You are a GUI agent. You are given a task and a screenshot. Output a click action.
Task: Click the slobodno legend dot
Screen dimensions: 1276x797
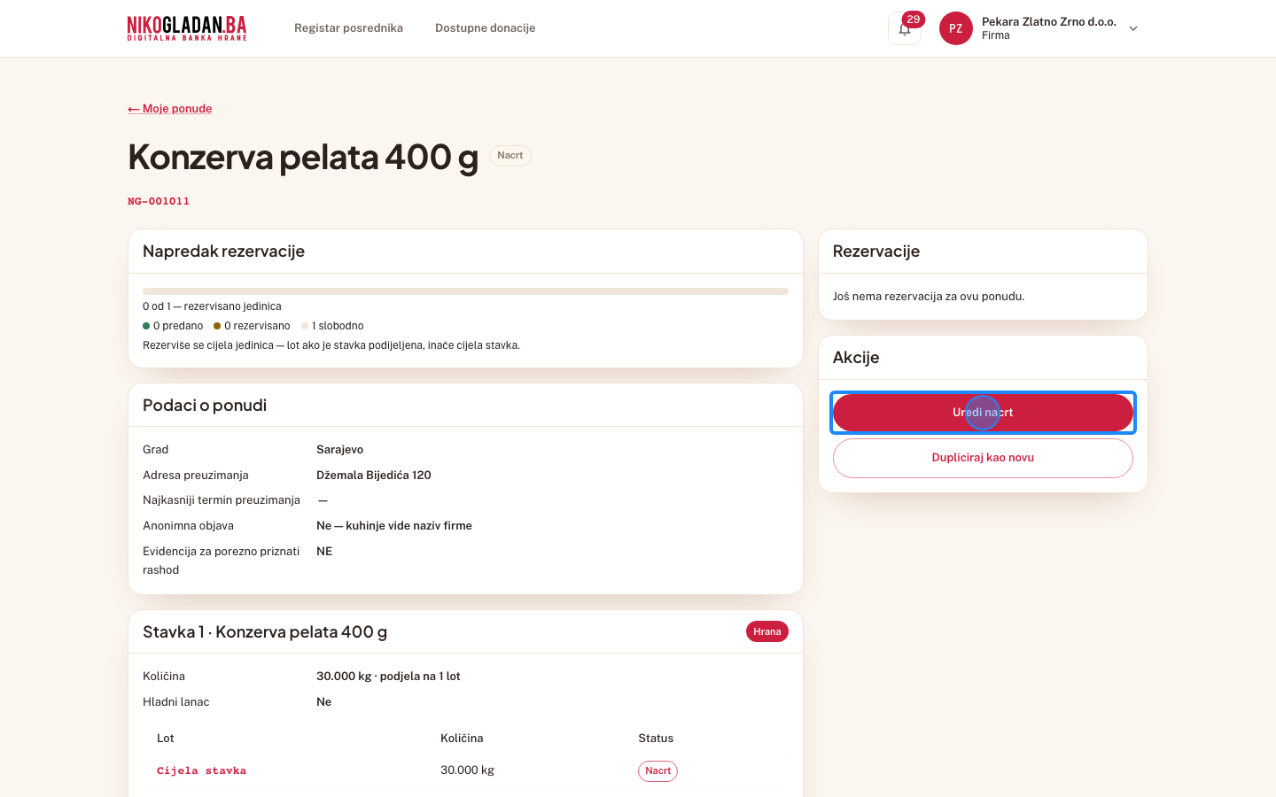click(x=305, y=326)
